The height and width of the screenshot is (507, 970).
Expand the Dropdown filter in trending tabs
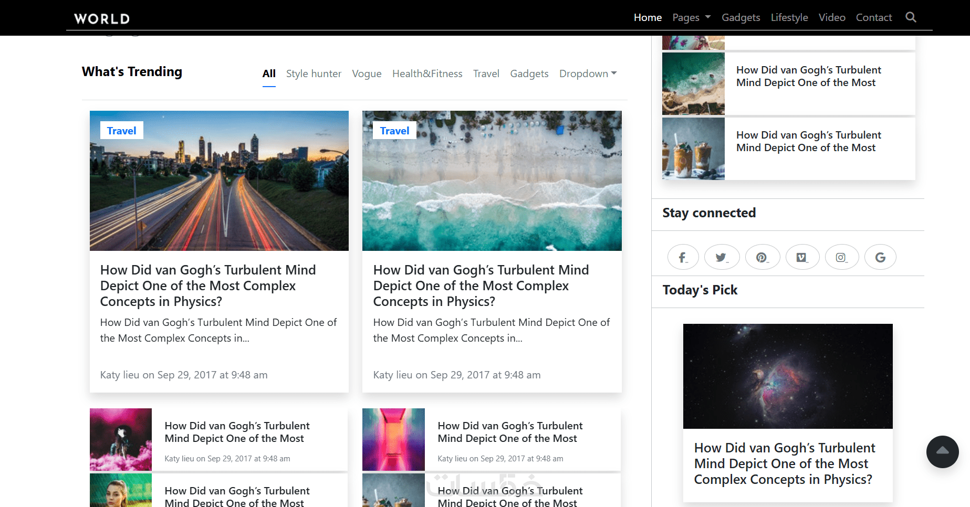[588, 73]
